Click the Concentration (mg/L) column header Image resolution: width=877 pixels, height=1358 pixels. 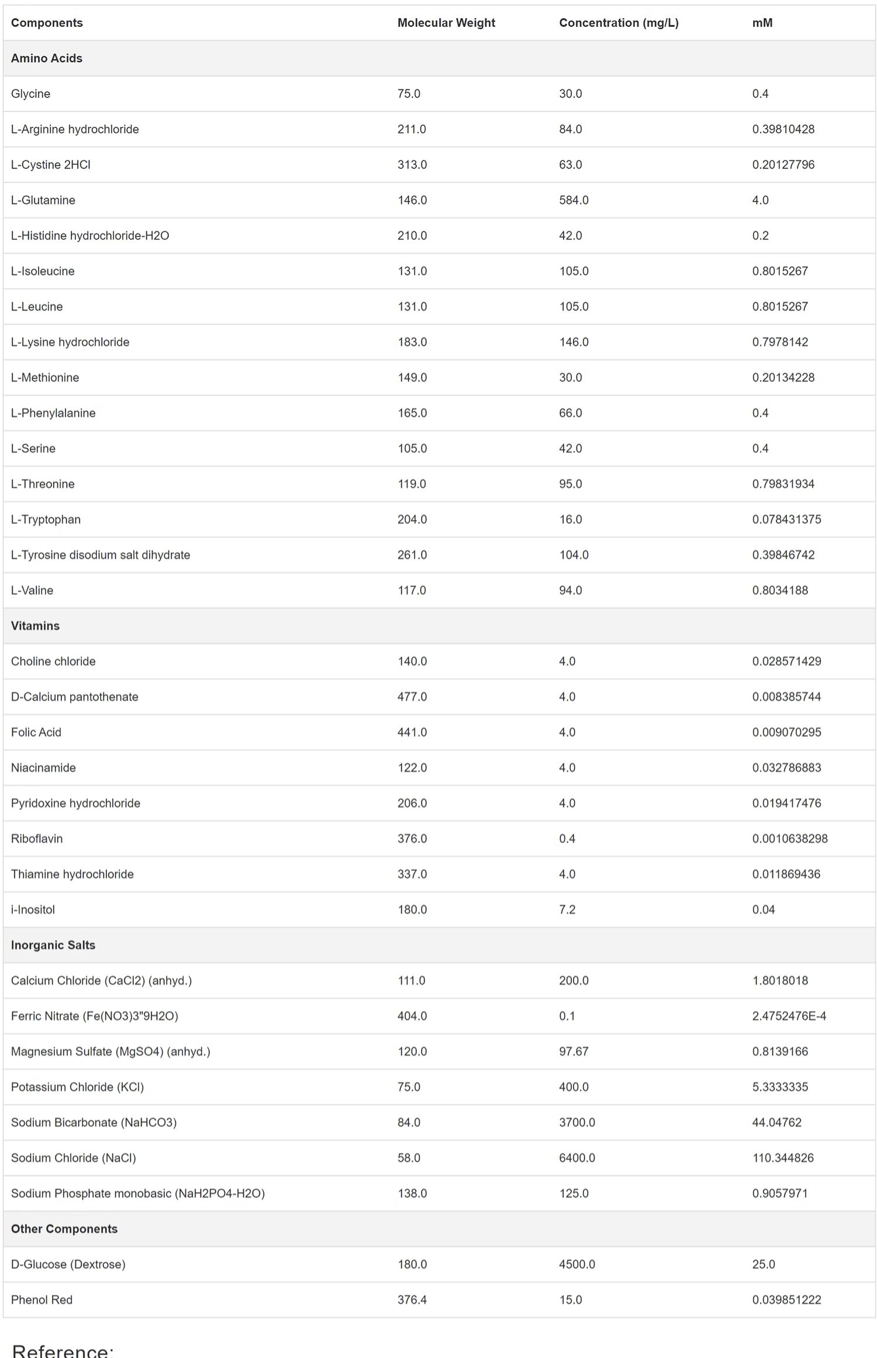point(619,23)
